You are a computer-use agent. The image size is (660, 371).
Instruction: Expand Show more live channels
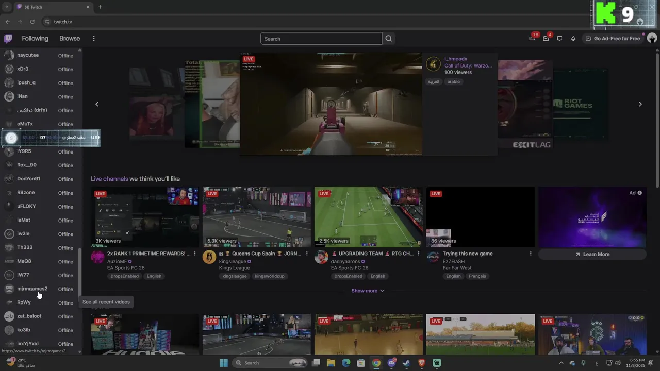(368, 291)
